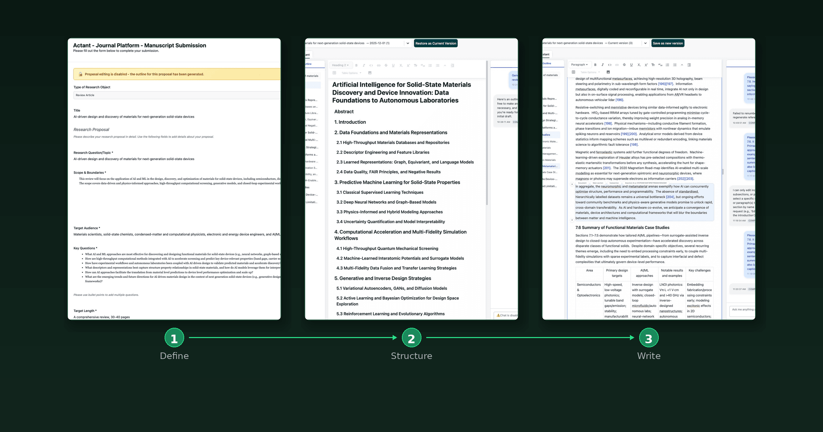Screen dimensions: 823x432
Task: Expand the Current version (3) selector
Action: [645, 43]
